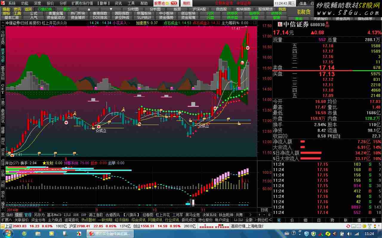The width and height of the screenshot is (382, 238).
Task: Launch Internet Explorer from the taskbar
Action: point(24,234)
